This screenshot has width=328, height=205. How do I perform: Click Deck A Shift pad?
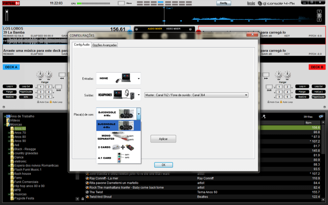coord(58,87)
